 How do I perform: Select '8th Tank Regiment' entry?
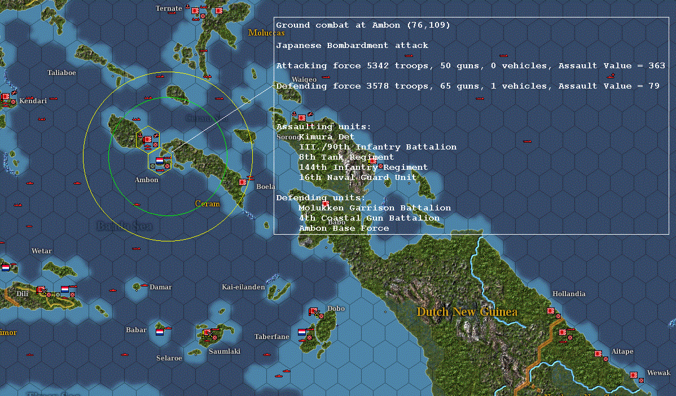coord(346,157)
